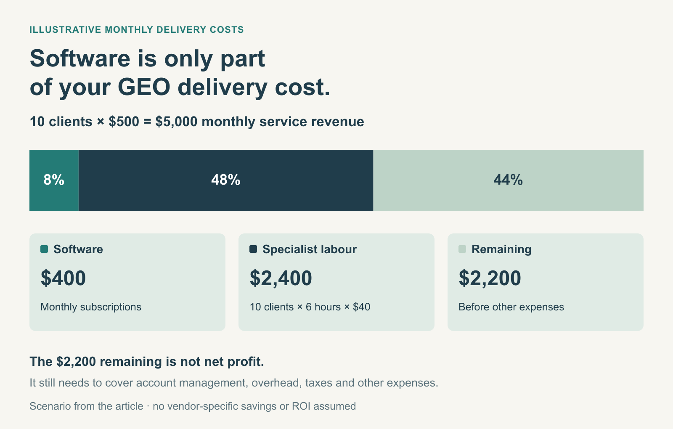The height and width of the screenshot is (429, 673).
Task: Click the "ILLUSTRATIVE MONTHLY DELIVERY COSTS" label
Action: [137, 30]
